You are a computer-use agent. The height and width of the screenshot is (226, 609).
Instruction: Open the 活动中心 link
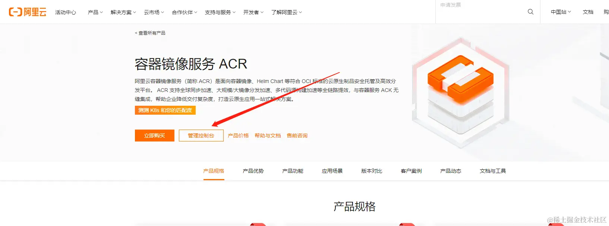pyautogui.click(x=66, y=12)
